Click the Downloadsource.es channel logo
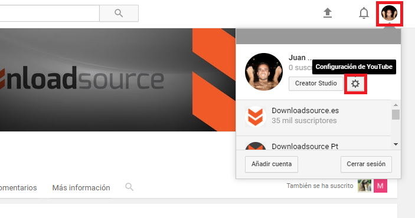Image resolution: width=415 pixels, height=218 pixels. click(x=256, y=117)
